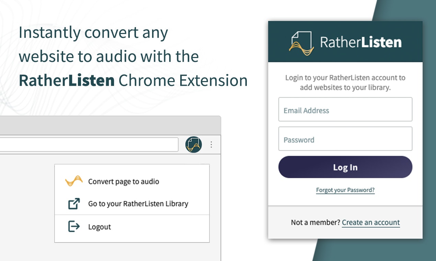This screenshot has width=436, height=261.
Task: Click the Create an account link
Action: click(x=371, y=222)
